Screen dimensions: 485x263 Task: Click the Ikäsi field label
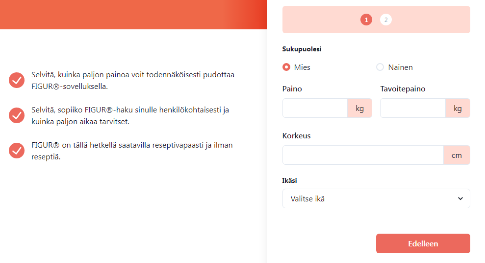289,181
